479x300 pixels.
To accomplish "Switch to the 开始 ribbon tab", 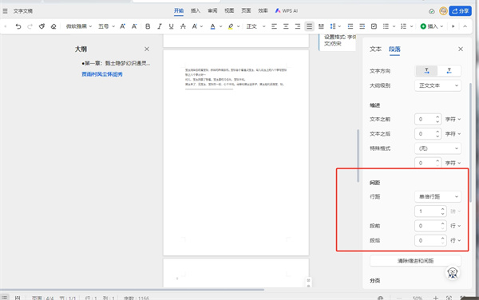I will 179,11.
